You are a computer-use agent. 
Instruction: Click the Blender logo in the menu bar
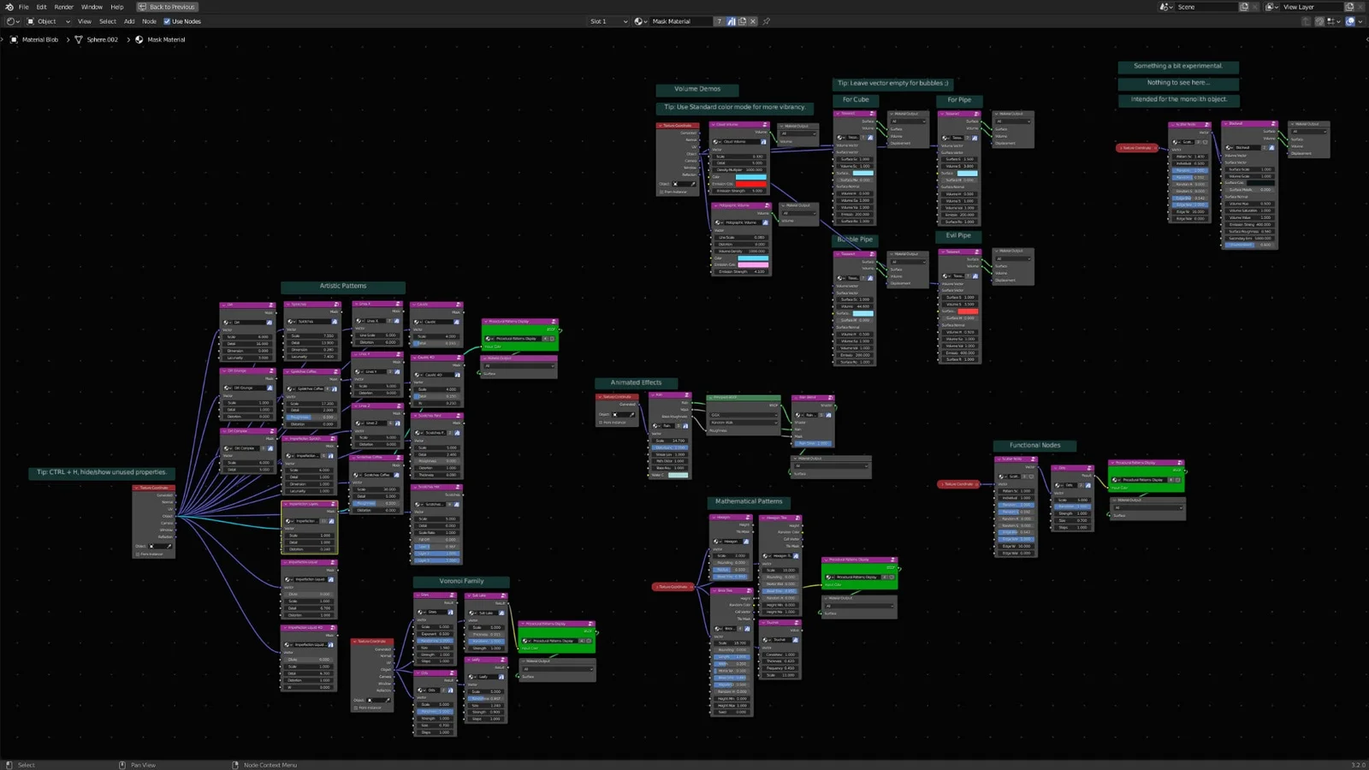(9, 7)
